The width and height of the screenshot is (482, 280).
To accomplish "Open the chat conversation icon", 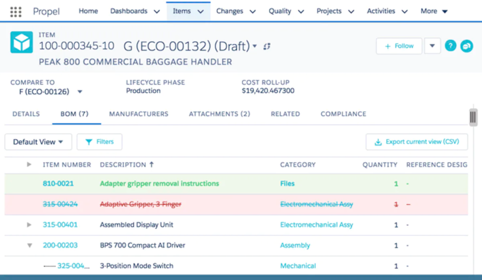I will [466, 46].
